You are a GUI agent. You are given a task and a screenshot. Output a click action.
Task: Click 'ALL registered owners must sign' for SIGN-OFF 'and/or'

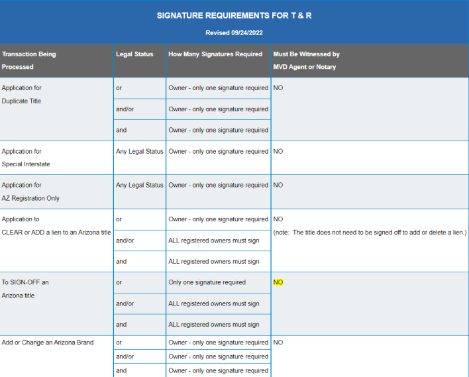[219, 303]
